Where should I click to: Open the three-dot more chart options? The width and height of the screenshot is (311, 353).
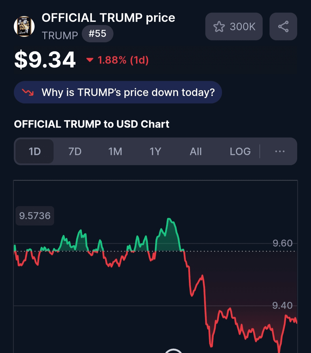point(280,151)
